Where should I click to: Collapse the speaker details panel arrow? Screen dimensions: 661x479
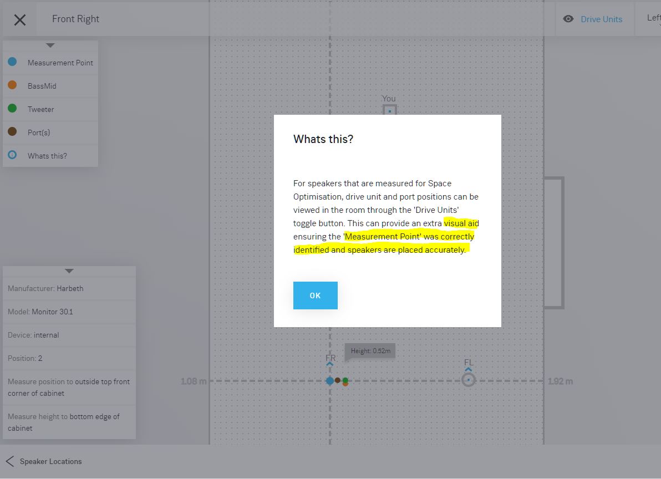pyautogui.click(x=69, y=271)
